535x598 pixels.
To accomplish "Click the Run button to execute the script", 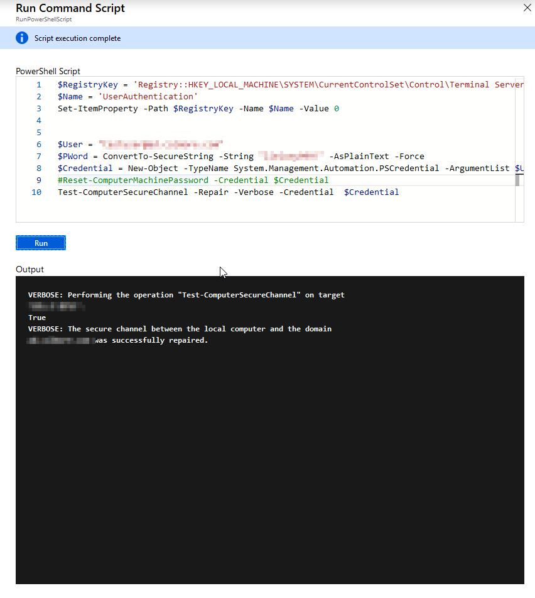I will pos(40,243).
